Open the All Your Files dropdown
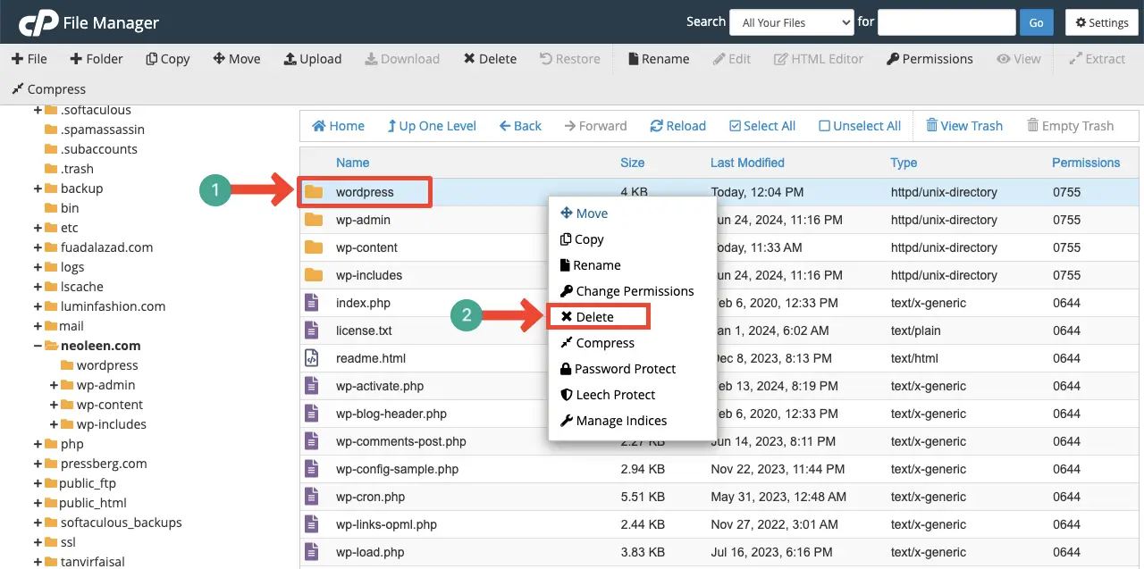Image resolution: width=1144 pixels, height=569 pixels. (791, 22)
